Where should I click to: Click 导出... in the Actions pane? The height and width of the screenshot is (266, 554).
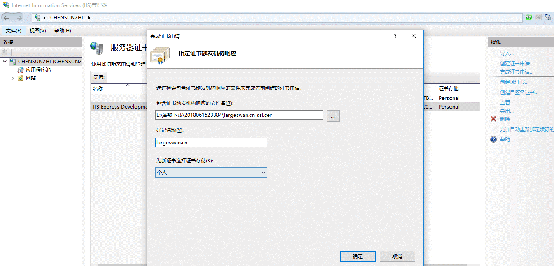pyautogui.click(x=507, y=111)
